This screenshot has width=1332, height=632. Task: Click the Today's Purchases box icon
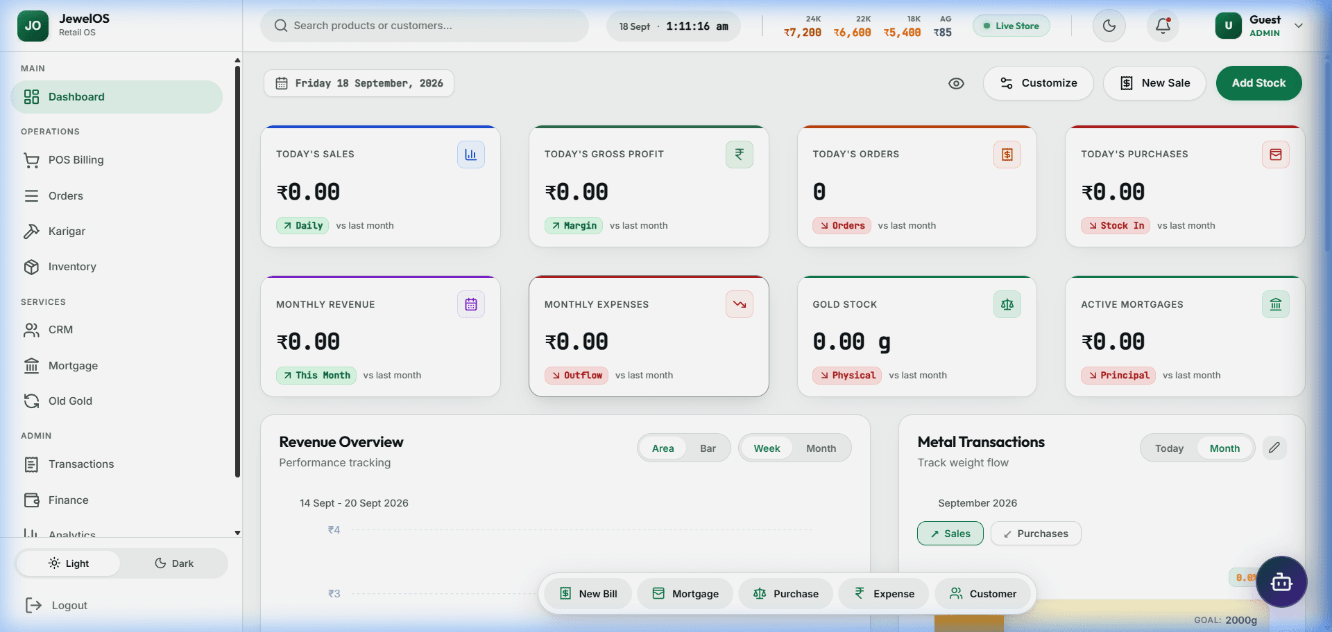(1276, 155)
